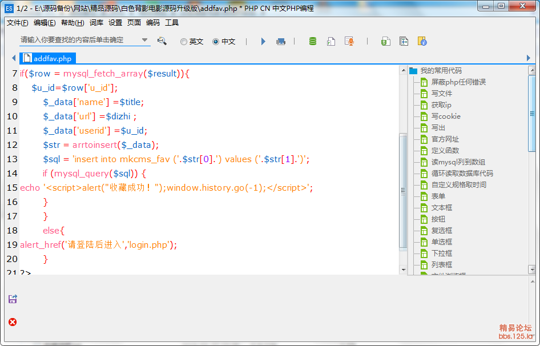540x346 pixels.
Task: Click the green lock document icon
Action: tap(386, 41)
